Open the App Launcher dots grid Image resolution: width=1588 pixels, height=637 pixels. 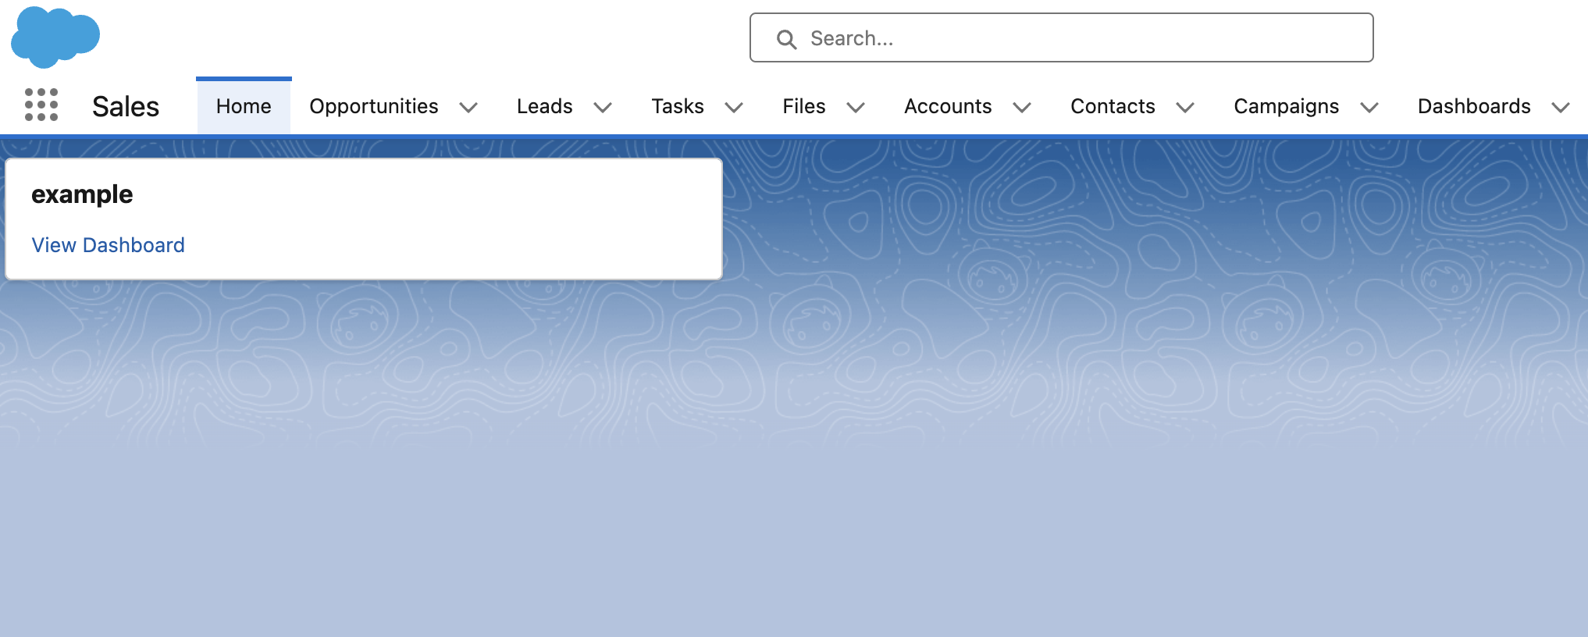pyautogui.click(x=41, y=105)
